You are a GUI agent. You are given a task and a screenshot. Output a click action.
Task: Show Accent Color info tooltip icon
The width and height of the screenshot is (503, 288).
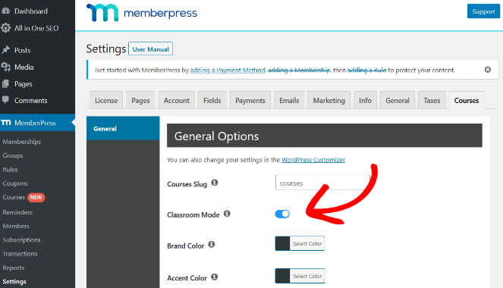[x=214, y=277]
